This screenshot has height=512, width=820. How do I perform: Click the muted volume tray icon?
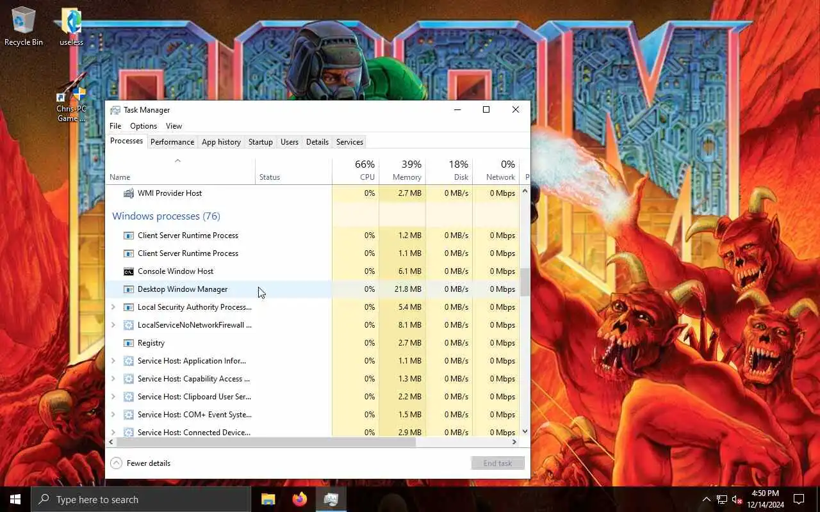coord(737,499)
